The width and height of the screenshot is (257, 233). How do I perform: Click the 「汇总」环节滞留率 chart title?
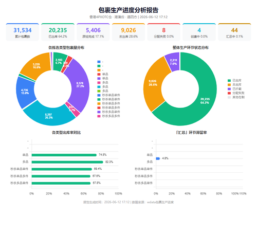click(x=191, y=133)
